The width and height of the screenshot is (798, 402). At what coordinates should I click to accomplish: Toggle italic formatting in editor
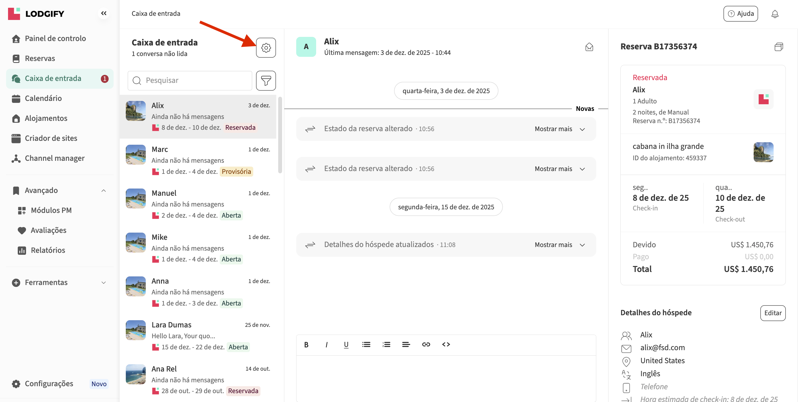326,344
